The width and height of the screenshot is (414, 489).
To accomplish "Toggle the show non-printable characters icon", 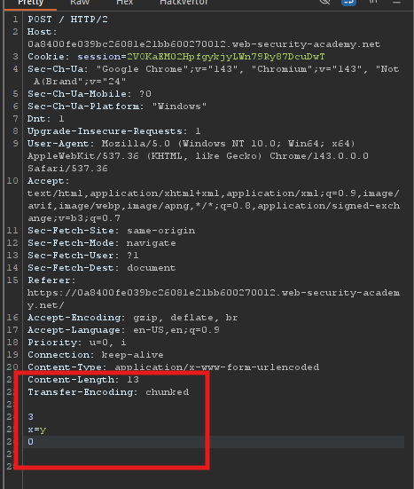I will coord(373,2).
